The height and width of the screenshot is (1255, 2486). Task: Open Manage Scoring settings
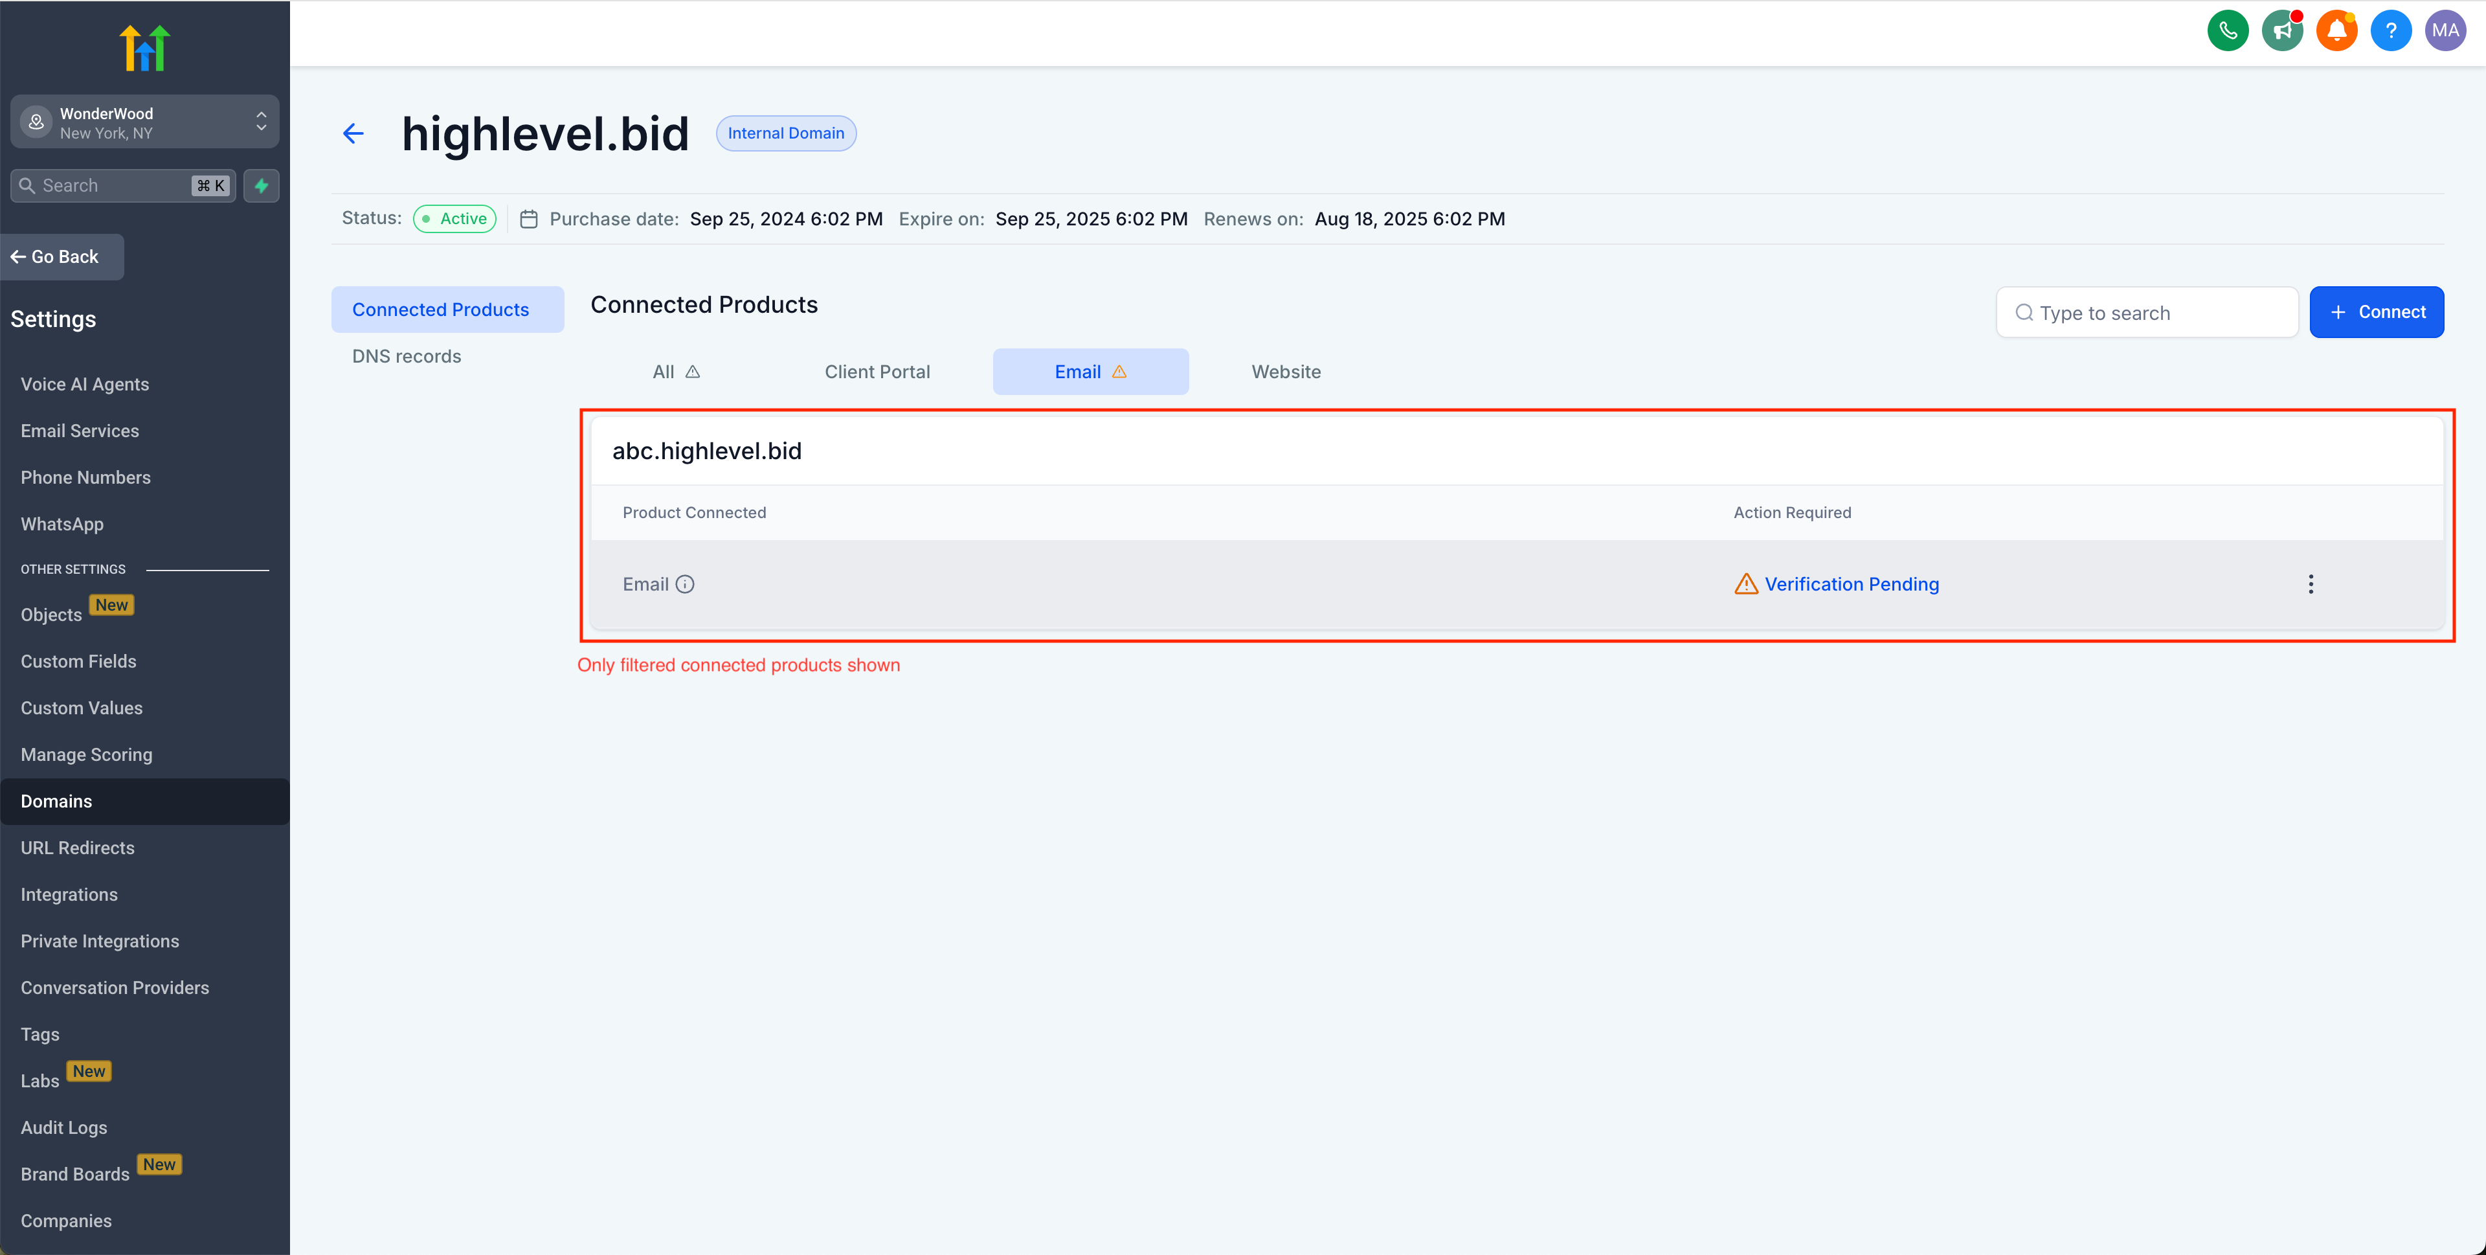pyautogui.click(x=87, y=754)
